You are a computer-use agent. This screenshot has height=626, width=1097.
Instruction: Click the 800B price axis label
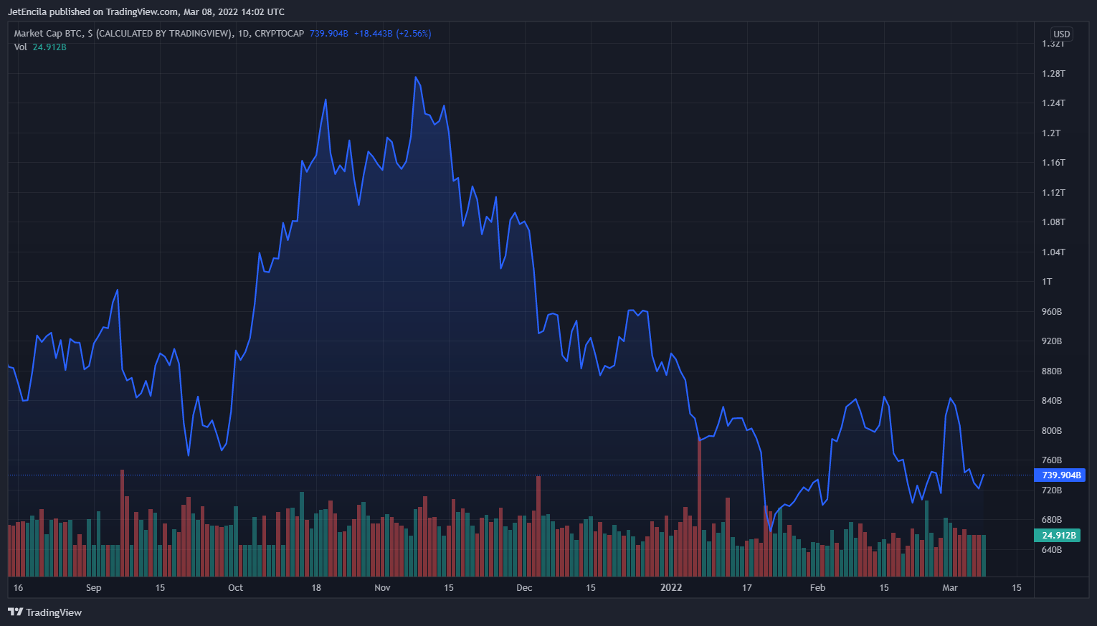coord(1052,430)
